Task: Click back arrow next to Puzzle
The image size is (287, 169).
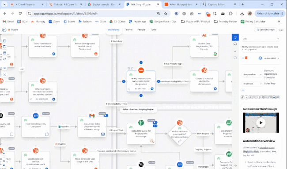Action: pyautogui.click(x=4, y=29)
